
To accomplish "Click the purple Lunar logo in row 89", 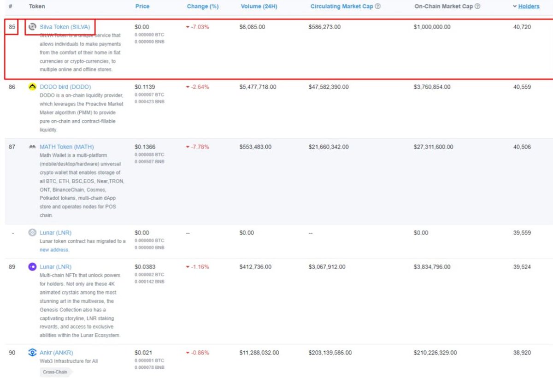I will [32, 267].
